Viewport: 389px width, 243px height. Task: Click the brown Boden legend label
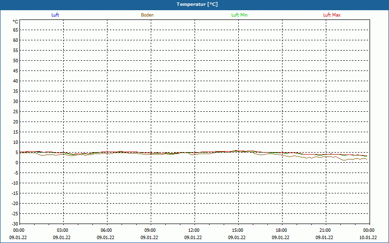[147, 15]
